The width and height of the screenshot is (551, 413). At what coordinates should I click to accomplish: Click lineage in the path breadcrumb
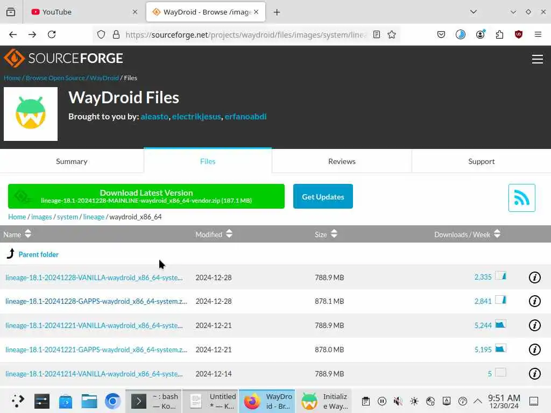click(94, 217)
